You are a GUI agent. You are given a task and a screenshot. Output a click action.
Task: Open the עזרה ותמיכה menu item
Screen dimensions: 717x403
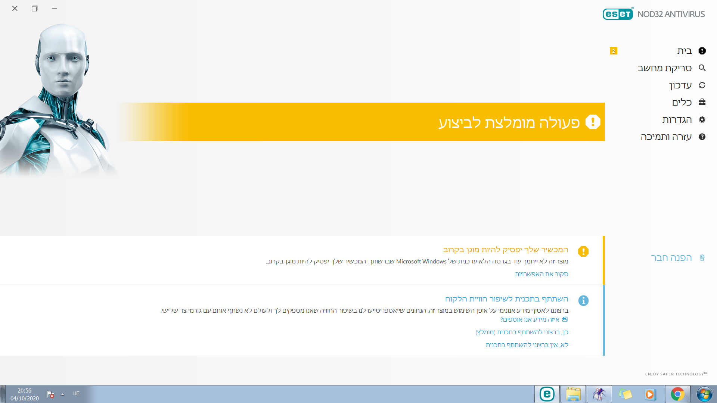tap(666, 137)
